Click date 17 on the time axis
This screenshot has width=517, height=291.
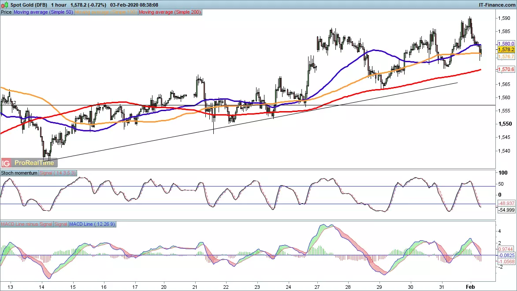tap(135, 287)
